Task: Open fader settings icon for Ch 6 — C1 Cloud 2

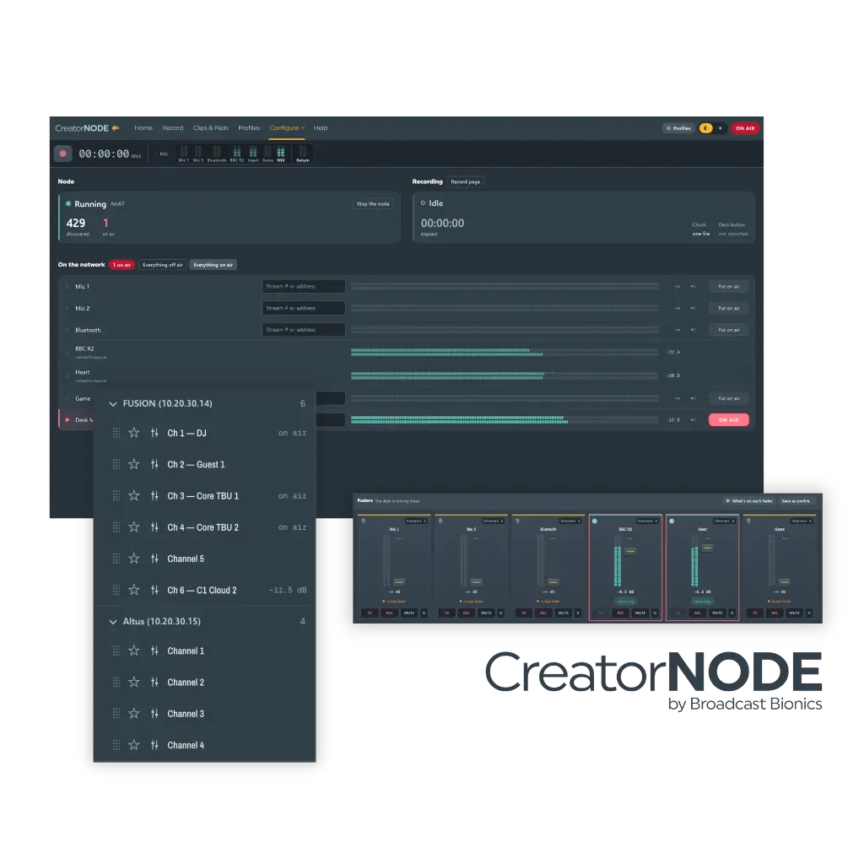Action: coord(154,590)
